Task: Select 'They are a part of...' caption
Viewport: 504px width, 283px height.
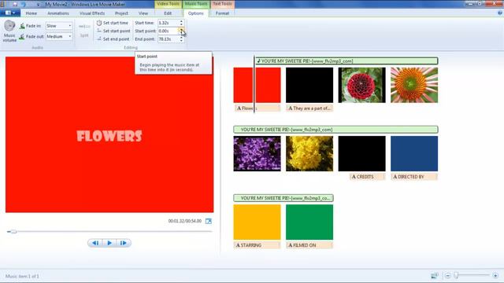Action: tap(309, 108)
